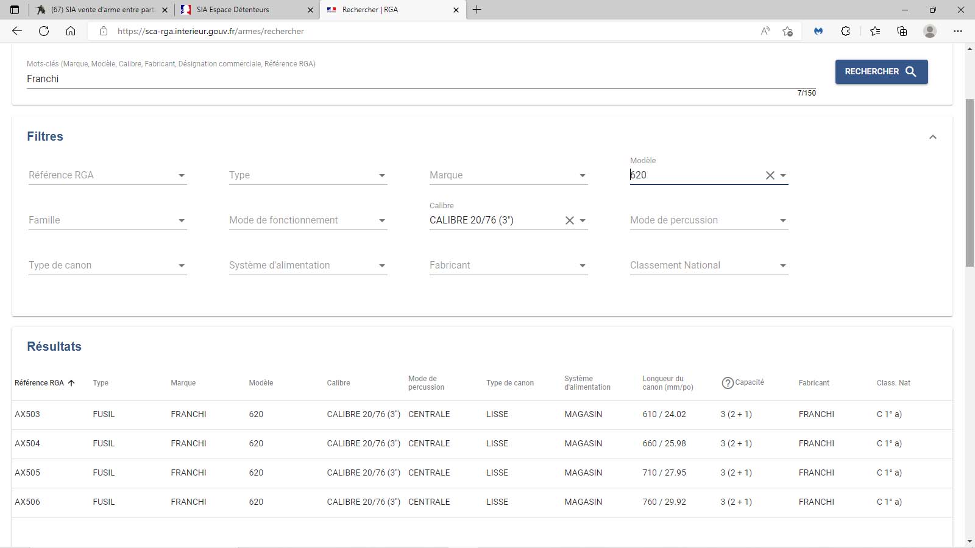975x548 pixels.
Task: Select result row AX503
Action: pyautogui.click(x=481, y=415)
